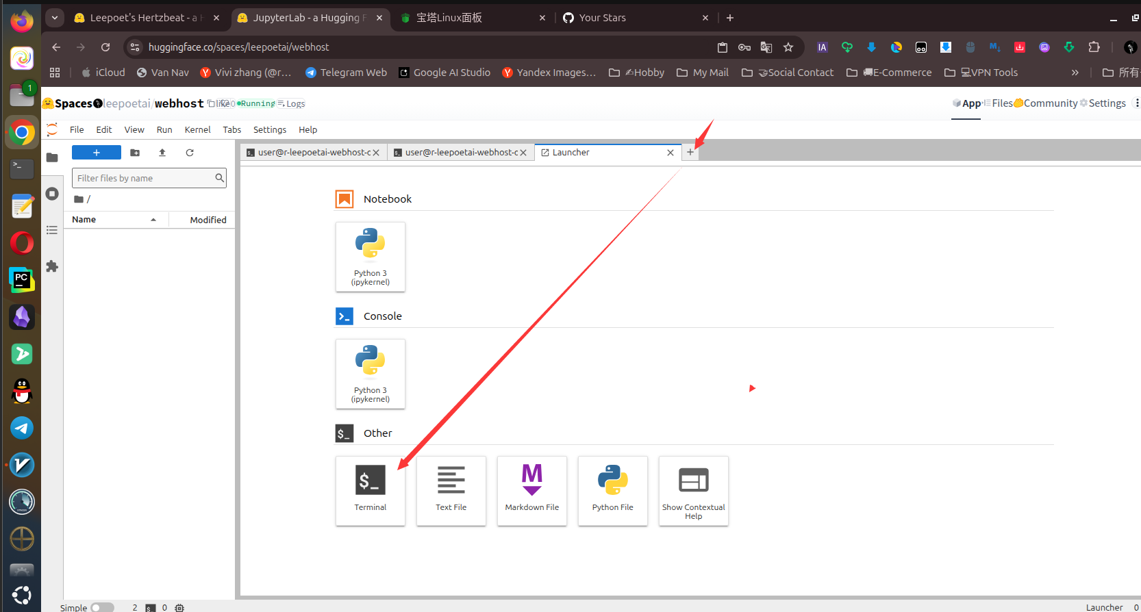Click the upload files icon
Image resolution: width=1141 pixels, height=612 pixels.
[x=162, y=153]
